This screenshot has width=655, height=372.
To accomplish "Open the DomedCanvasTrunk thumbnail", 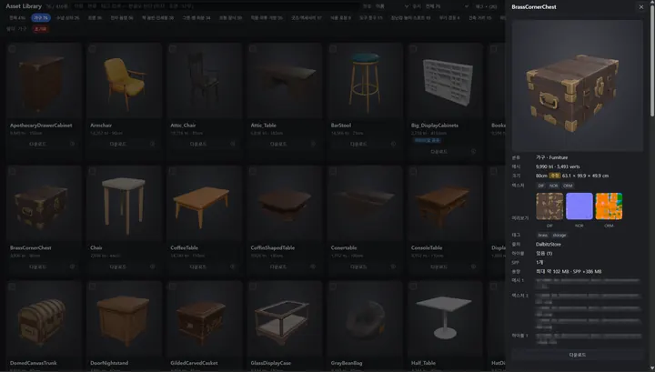I will point(44,318).
